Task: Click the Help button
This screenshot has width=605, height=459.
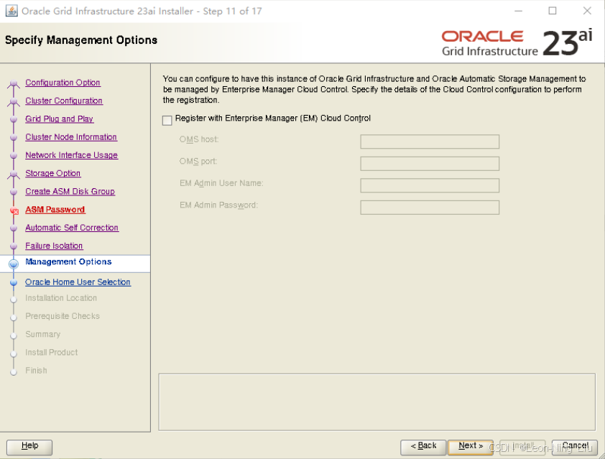Action: point(29,447)
